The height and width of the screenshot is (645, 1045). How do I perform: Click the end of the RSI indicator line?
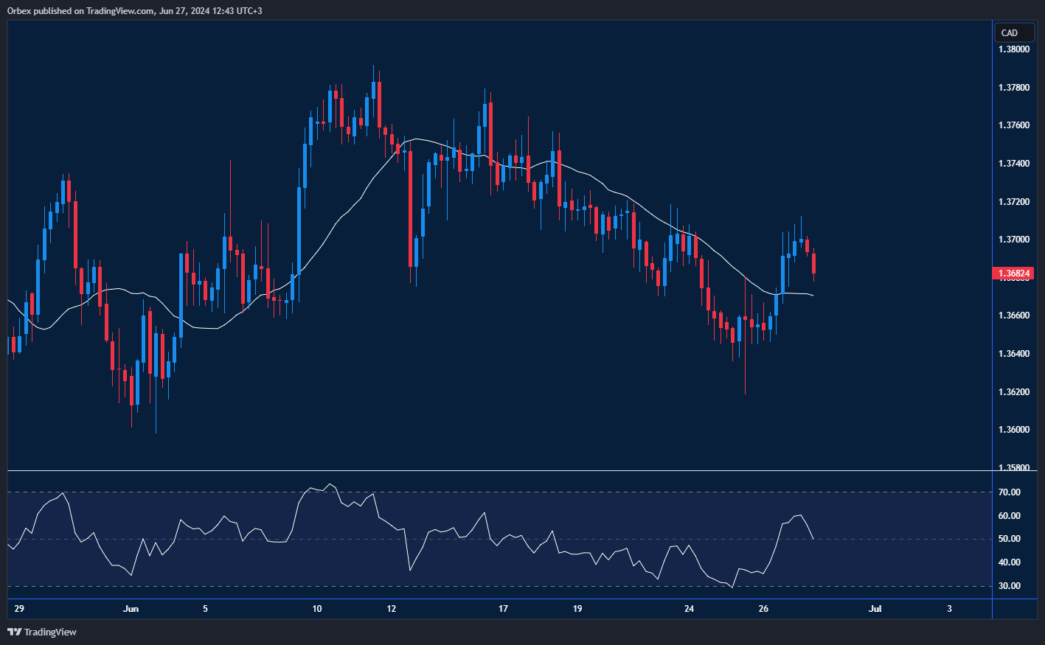click(x=813, y=538)
